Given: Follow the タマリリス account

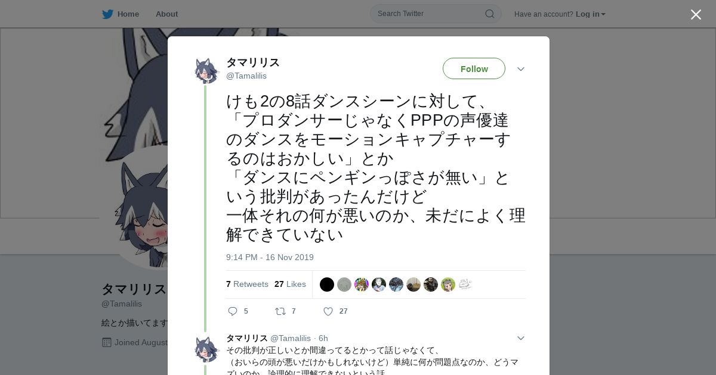Looking at the screenshot, I should pyautogui.click(x=474, y=68).
